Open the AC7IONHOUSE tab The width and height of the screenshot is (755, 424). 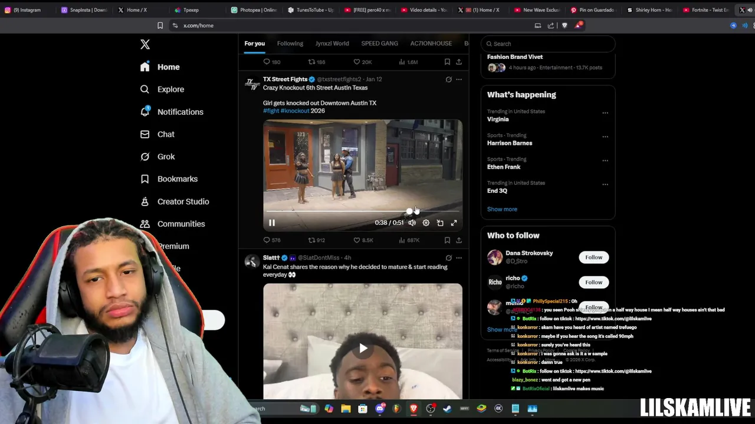coord(431,44)
